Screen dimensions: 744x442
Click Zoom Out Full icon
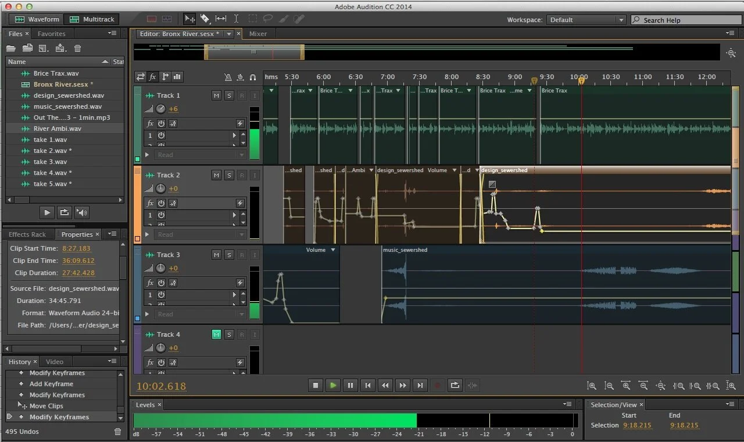point(661,386)
